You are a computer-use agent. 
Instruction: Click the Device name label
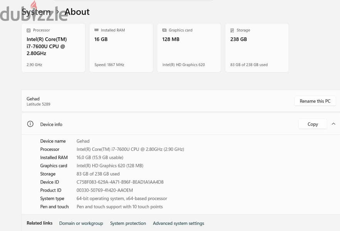(x=53, y=141)
